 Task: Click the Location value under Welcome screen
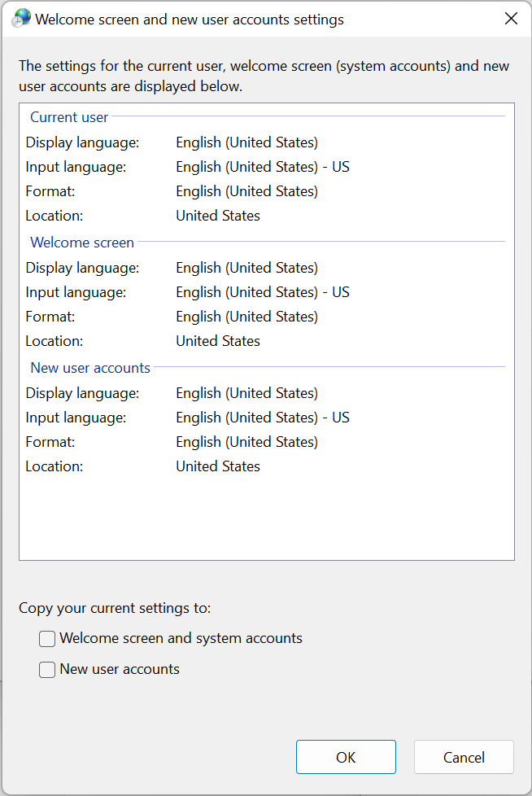(x=217, y=340)
